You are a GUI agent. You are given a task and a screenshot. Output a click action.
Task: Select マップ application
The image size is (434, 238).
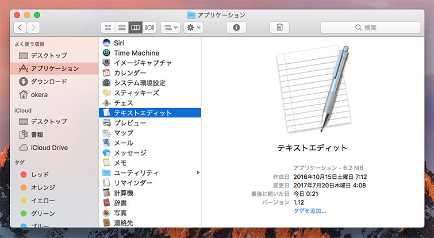(150, 133)
